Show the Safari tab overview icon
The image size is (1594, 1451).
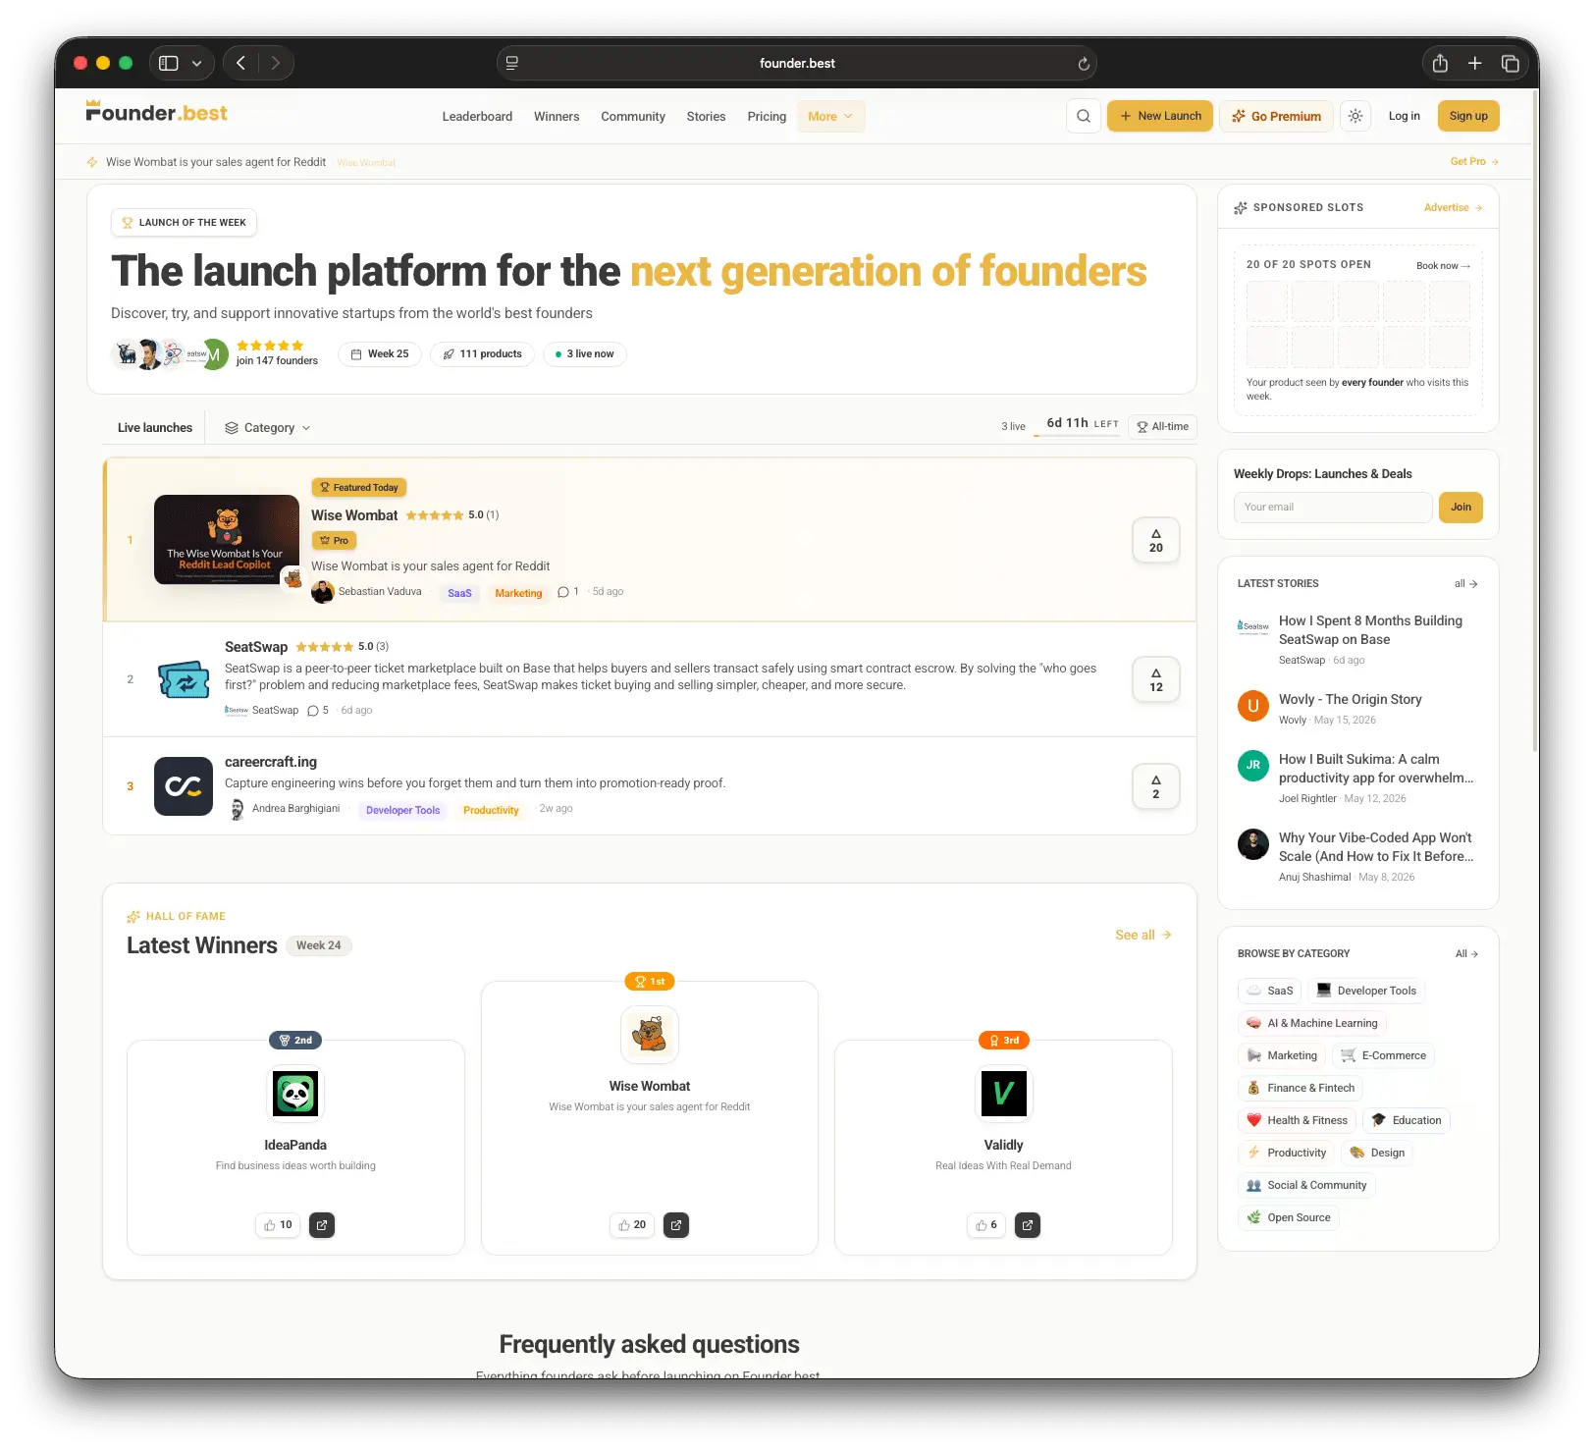click(1511, 64)
